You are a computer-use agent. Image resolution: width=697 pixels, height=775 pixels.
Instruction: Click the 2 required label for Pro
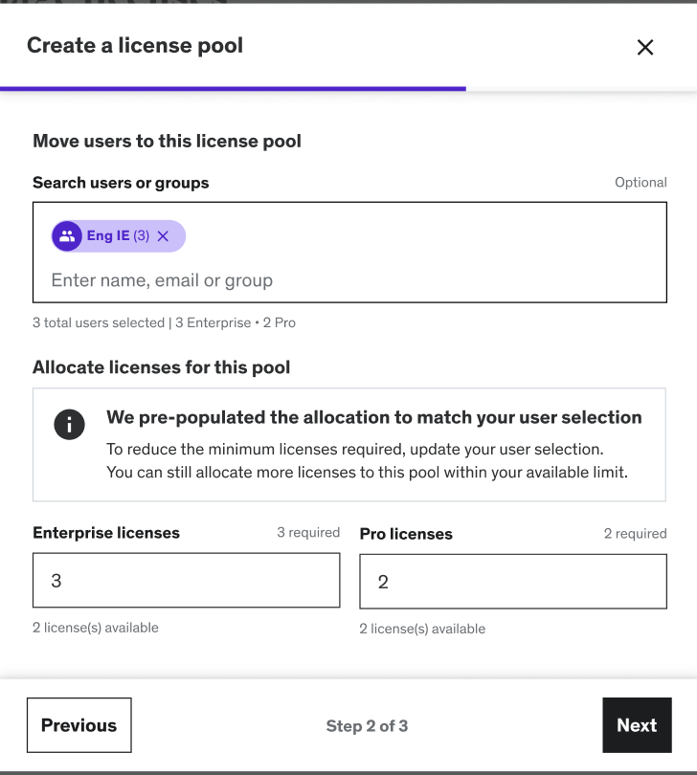point(635,533)
